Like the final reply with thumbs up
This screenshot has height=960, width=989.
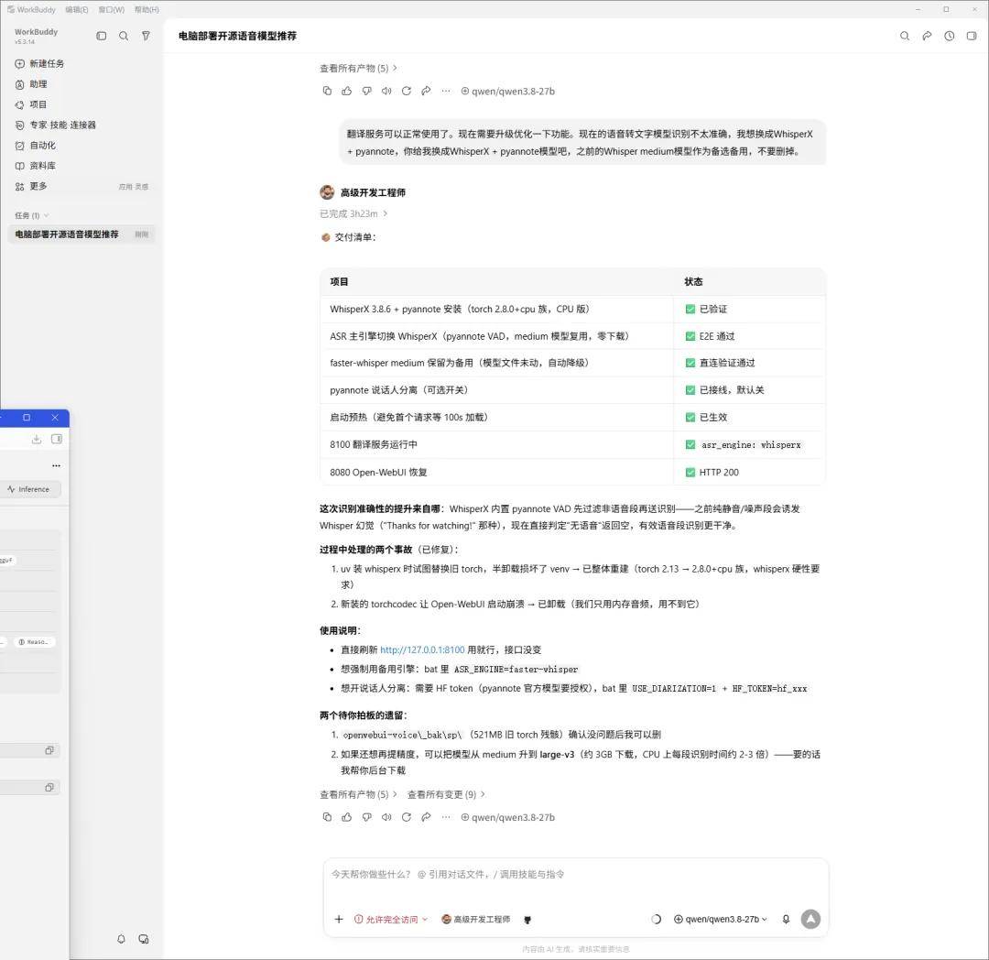[x=347, y=817]
